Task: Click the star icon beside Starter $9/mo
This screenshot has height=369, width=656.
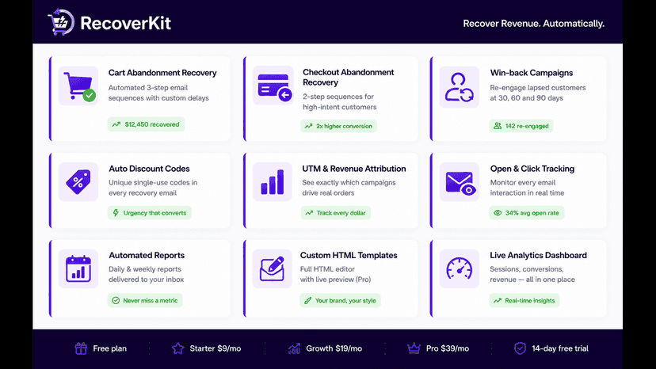Action: [177, 348]
